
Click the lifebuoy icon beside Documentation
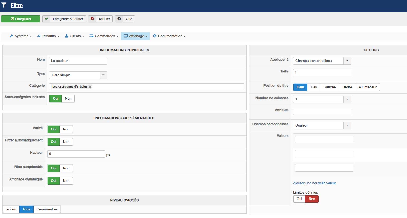pos(155,36)
